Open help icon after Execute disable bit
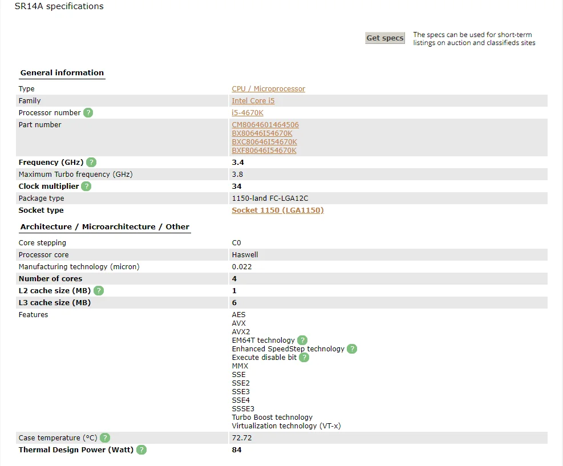 point(304,358)
